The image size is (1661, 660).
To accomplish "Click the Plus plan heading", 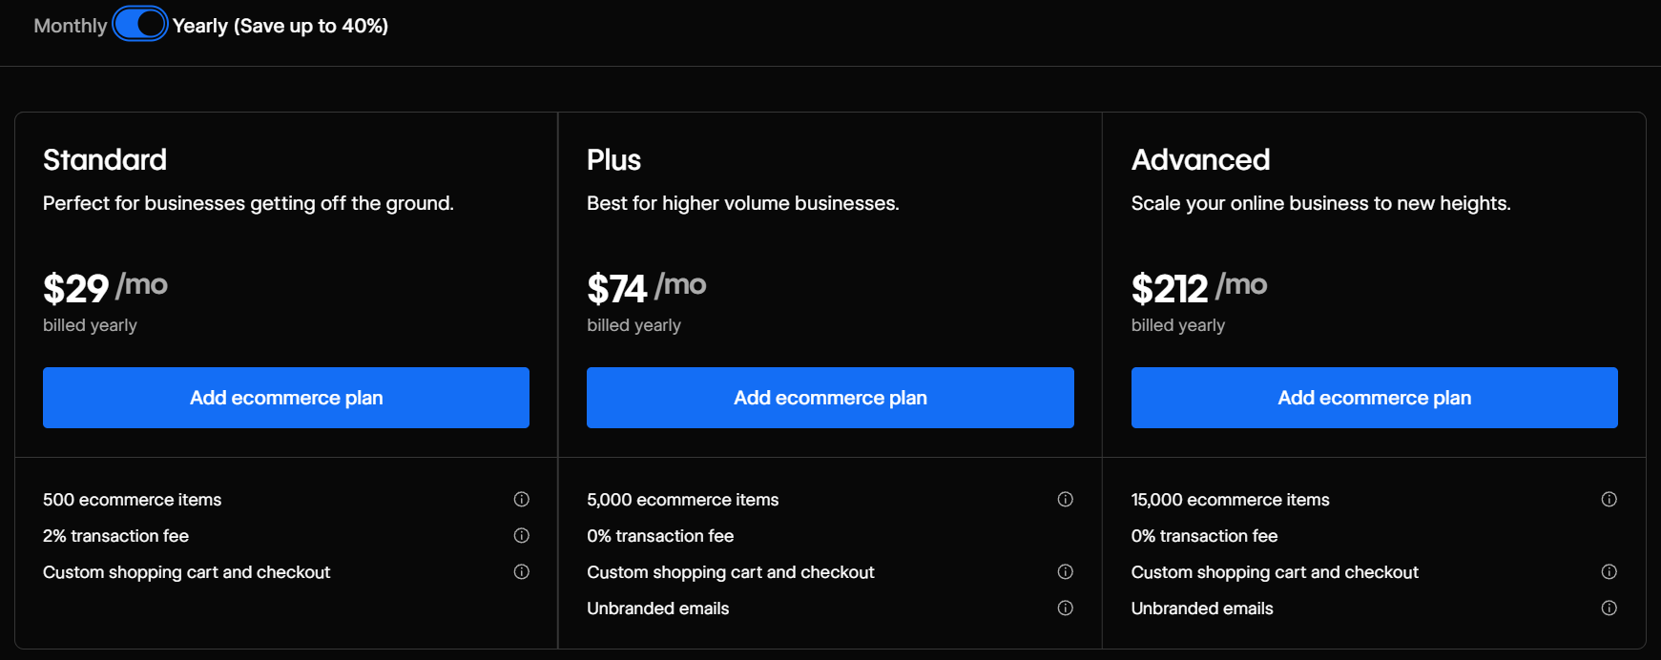I will click(613, 159).
